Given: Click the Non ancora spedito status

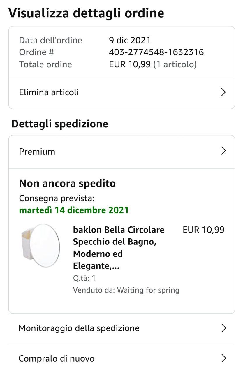Looking at the screenshot, I should coord(67,184).
